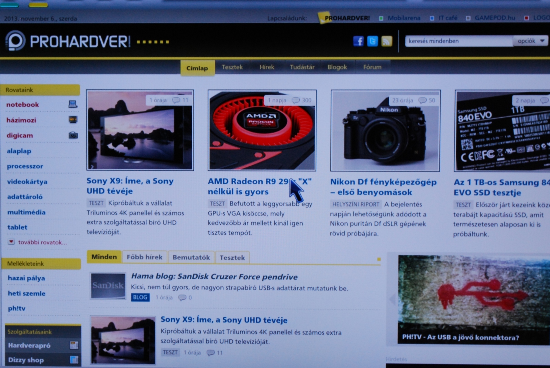
Task: Open the videokártya category
Action: tap(27, 181)
